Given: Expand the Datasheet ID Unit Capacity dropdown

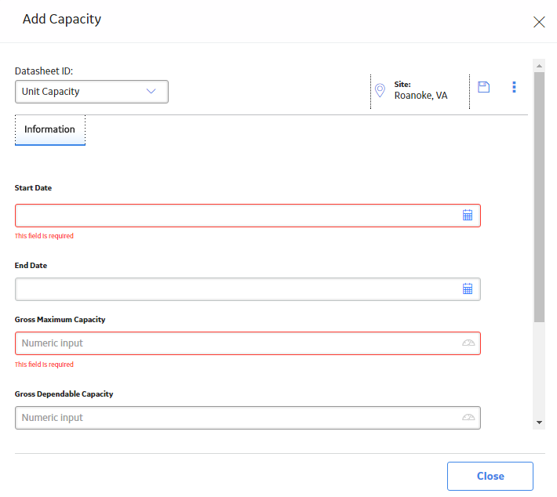Looking at the screenshot, I should (x=92, y=92).
